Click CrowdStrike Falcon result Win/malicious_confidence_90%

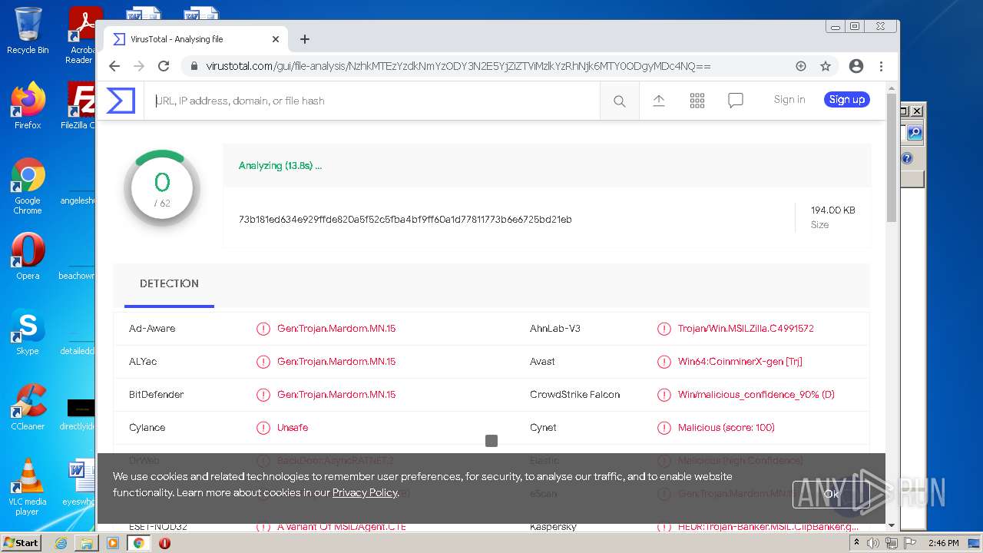[x=756, y=394]
